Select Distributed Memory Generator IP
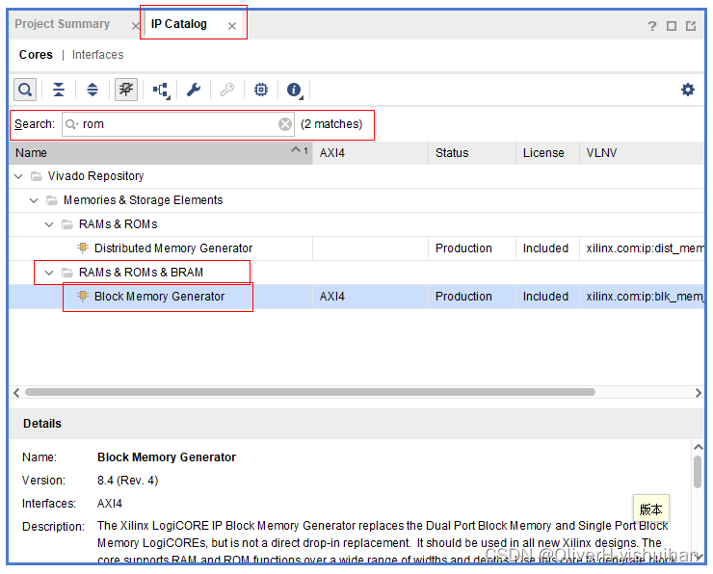713x574 pixels. [x=173, y=248]
